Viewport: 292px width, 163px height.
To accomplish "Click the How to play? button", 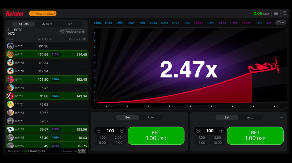I will [43, 14].
